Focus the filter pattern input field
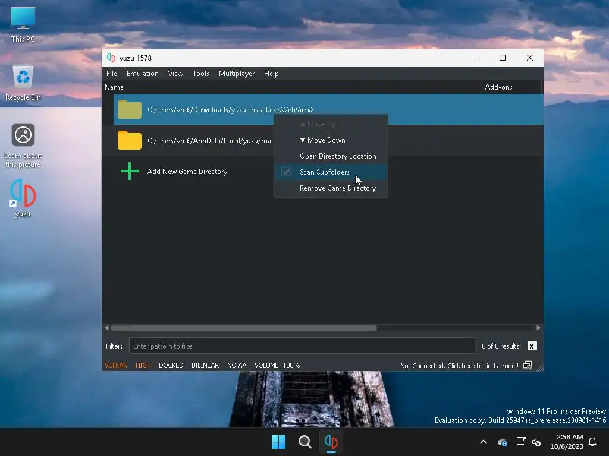This screenshot has width=609, height=456. 302,346
